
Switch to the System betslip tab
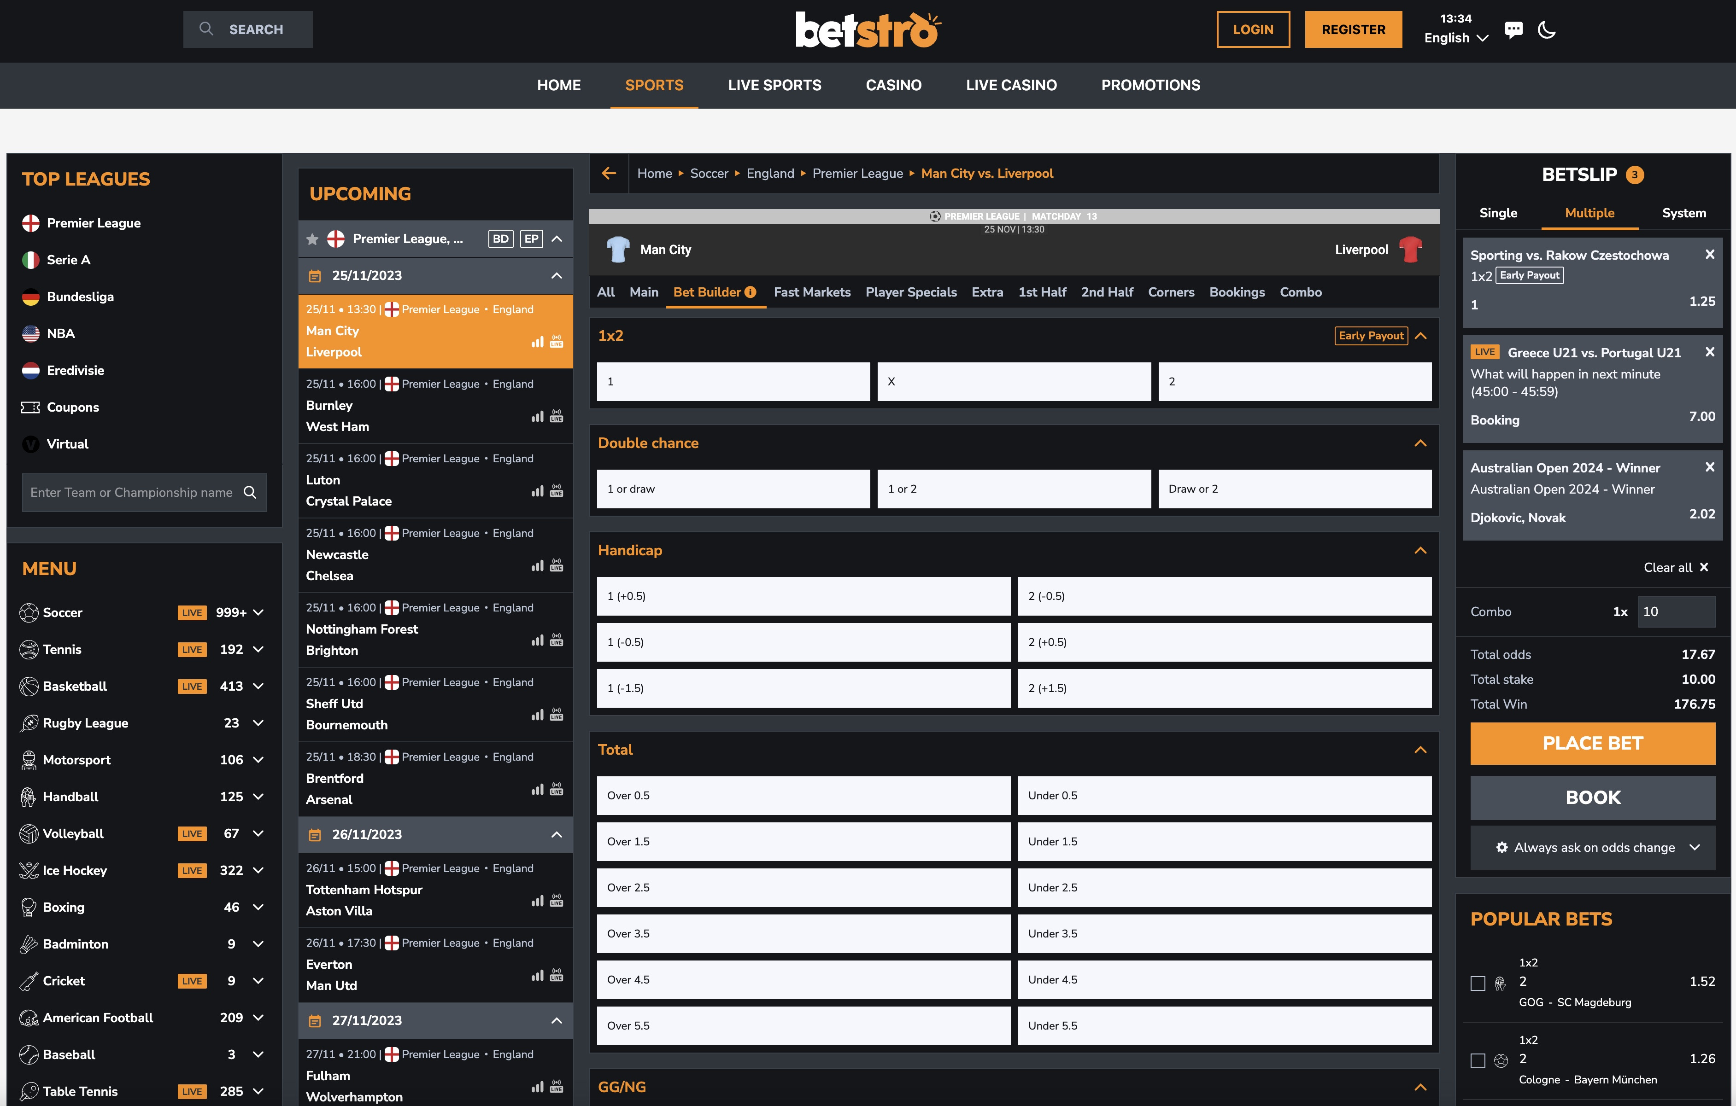(1684, 213)
